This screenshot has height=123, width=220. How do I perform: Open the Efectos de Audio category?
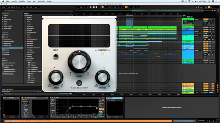tap(9, 41)
